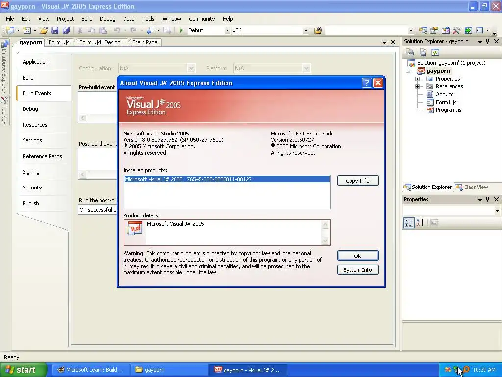Click the Copy Info button
502x377 pixels.
pyautogui.click(x=357, y=181)
